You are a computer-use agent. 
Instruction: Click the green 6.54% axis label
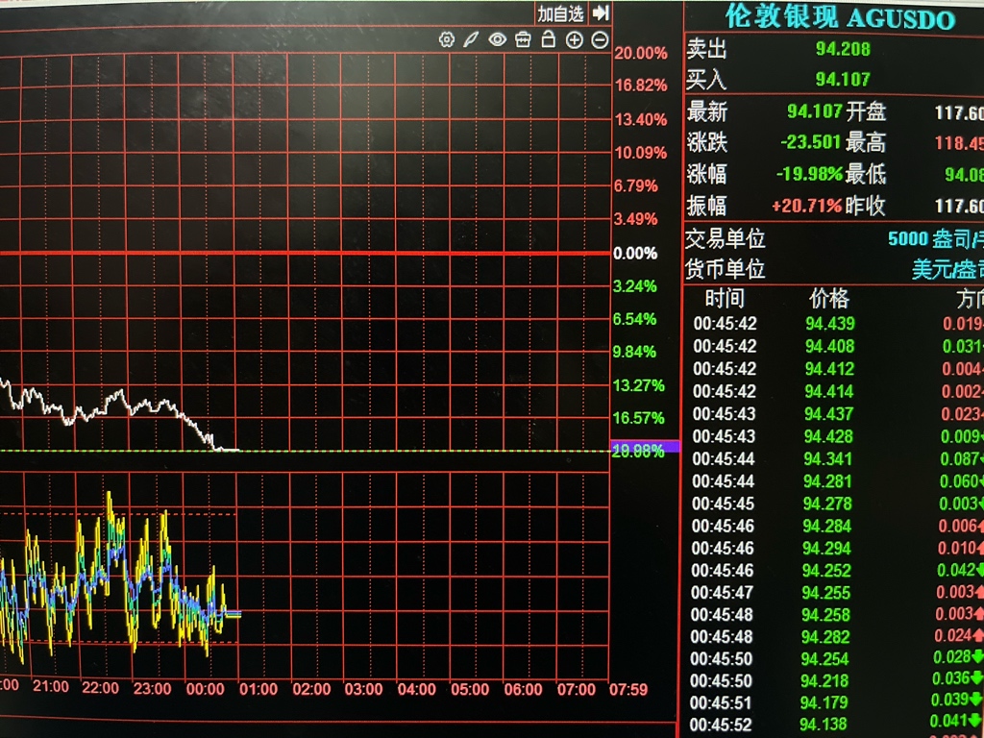[634, 319]
